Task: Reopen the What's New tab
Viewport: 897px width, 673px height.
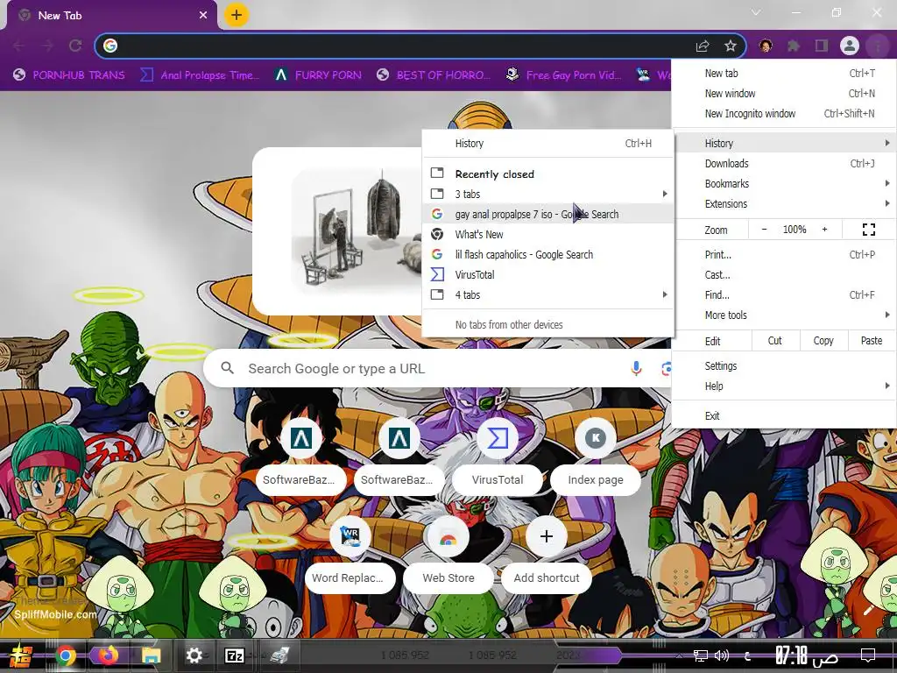Action: pos(548,234)
